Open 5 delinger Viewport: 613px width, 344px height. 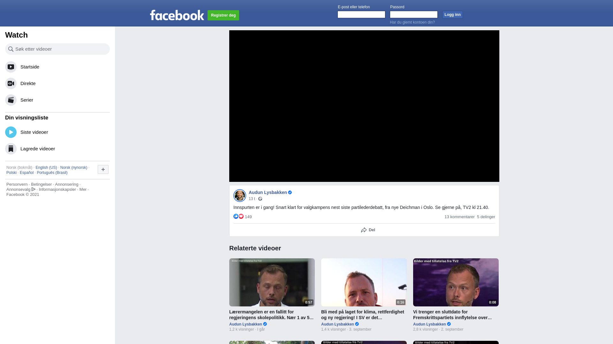pos(486,217)
